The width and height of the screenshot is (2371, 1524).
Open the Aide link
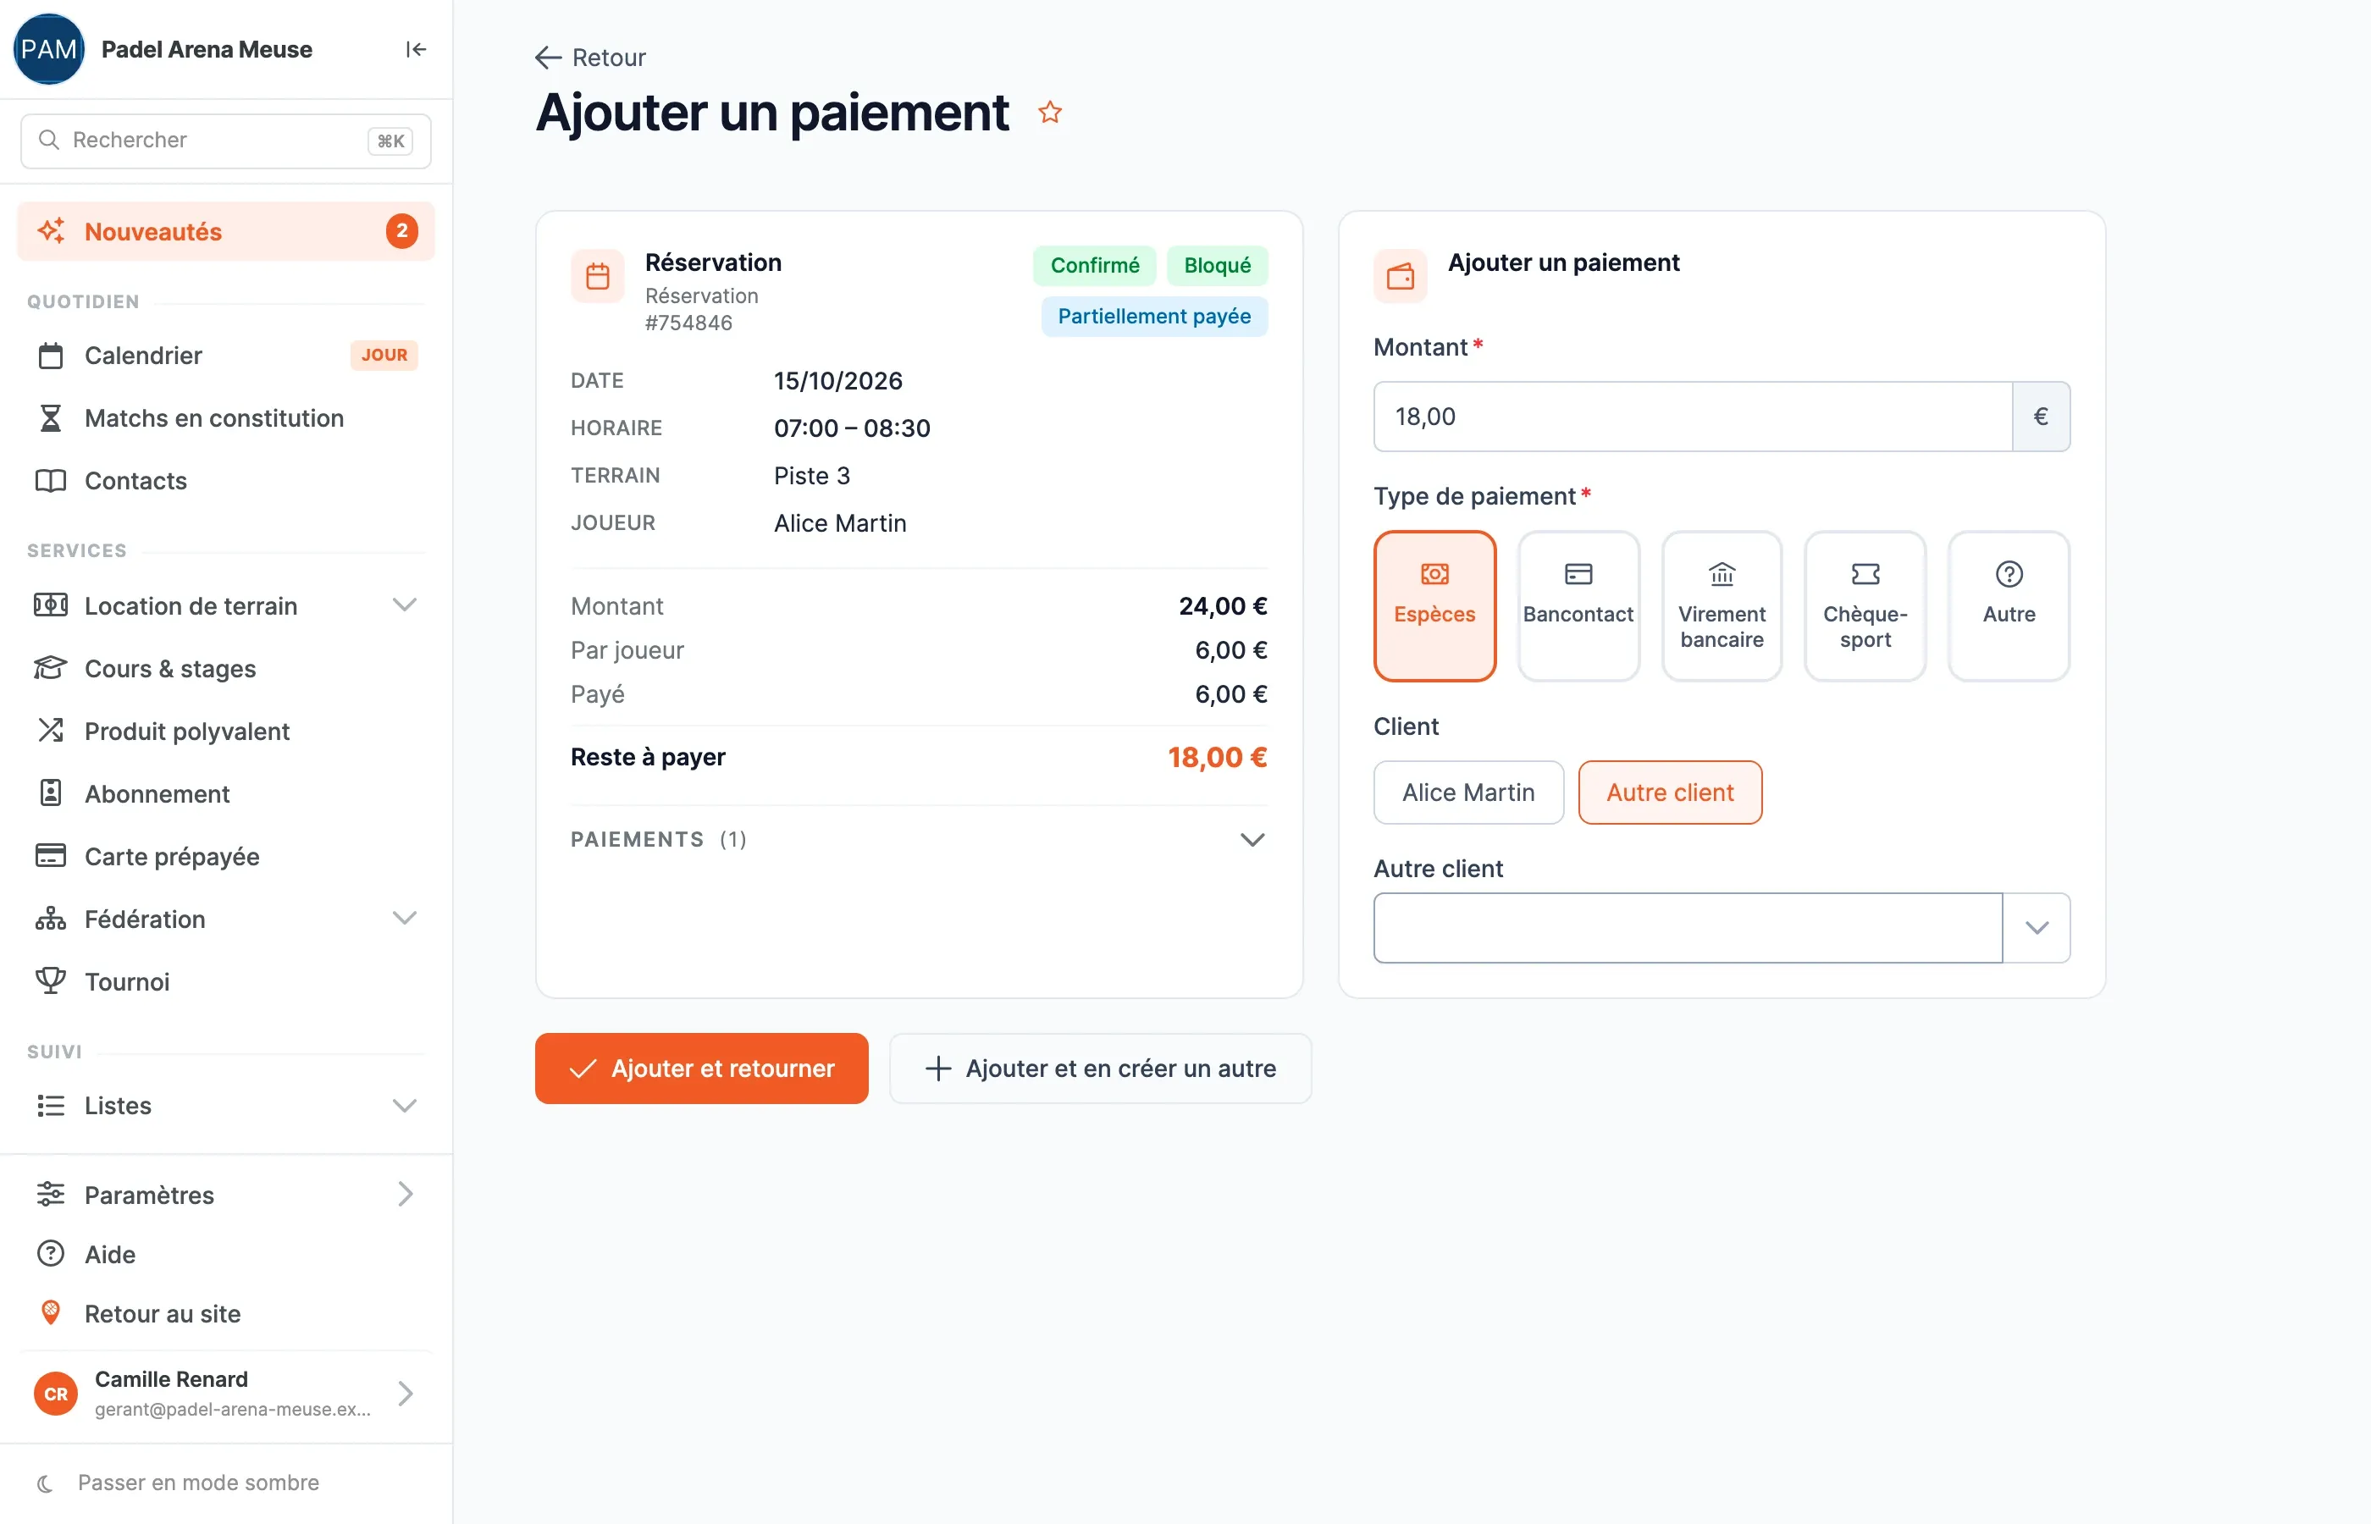pyautogui.click(x=225, y=1254)
